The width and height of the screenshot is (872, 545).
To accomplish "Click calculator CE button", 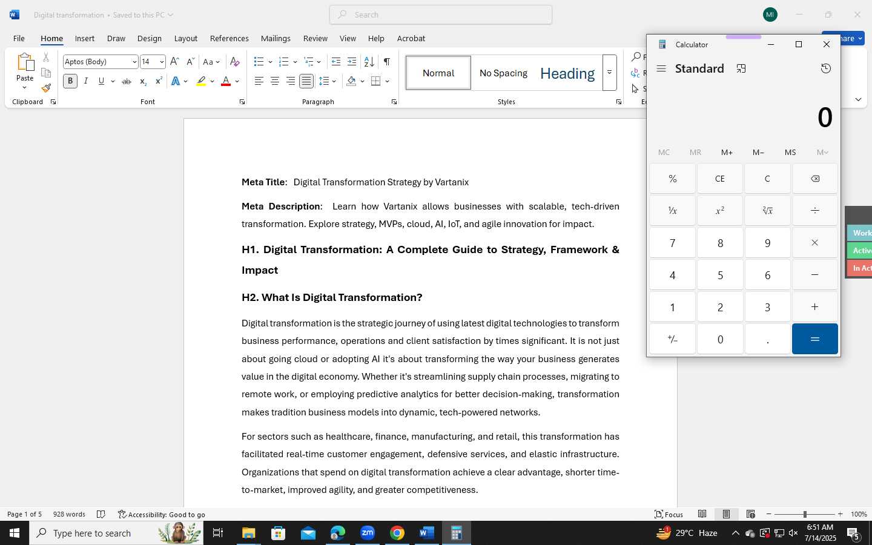I will [x=720, y=179].
